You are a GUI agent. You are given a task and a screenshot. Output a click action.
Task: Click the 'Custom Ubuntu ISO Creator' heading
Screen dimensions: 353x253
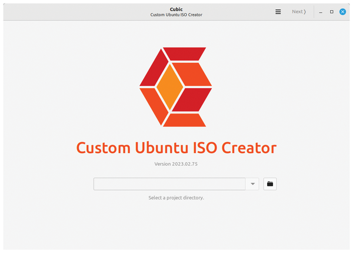(176, 148)
